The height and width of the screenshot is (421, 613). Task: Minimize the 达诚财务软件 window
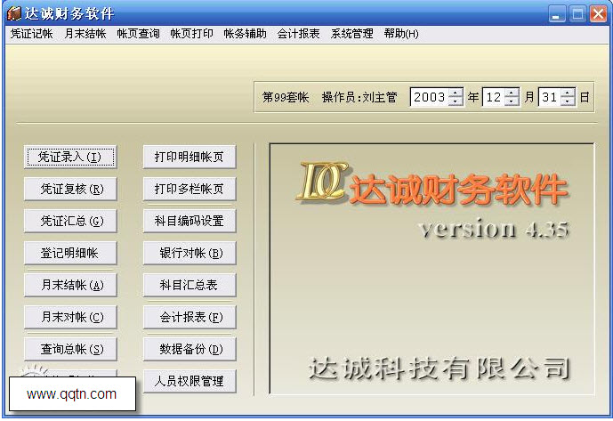[557, 14]
